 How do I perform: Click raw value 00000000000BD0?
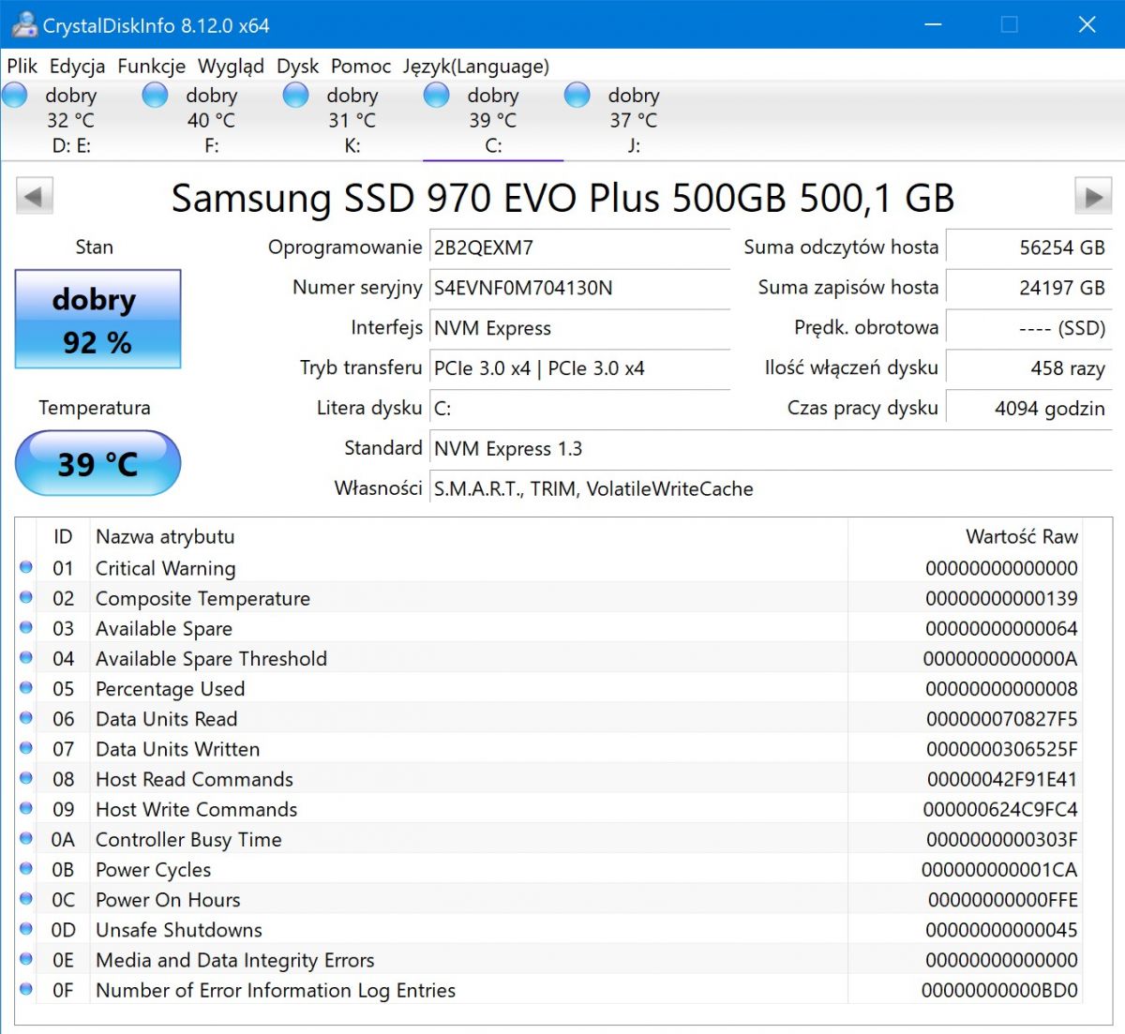(x=999, y=991)
